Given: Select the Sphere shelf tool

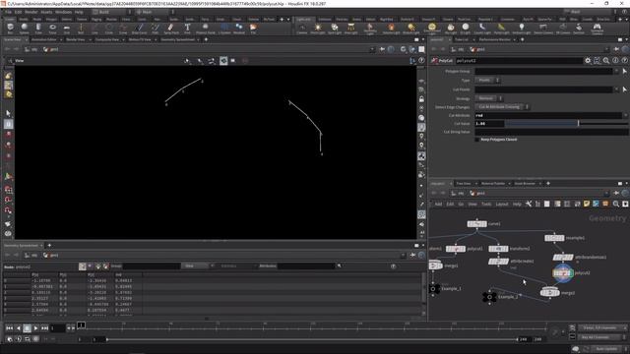Looking at the screenshot, I should click(x=24, y=29).
